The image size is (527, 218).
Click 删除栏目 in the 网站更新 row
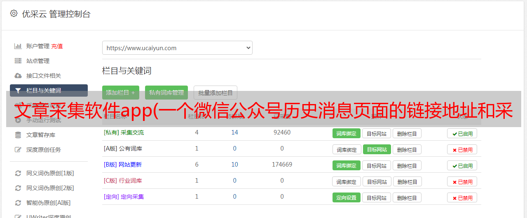tap(407, 165)
